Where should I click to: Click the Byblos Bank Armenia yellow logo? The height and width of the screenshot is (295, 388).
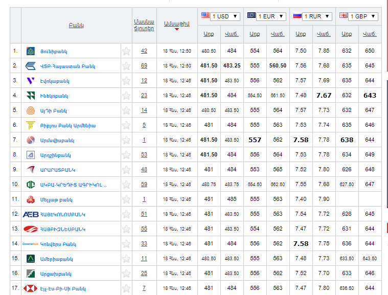click(x=31, y=125)
